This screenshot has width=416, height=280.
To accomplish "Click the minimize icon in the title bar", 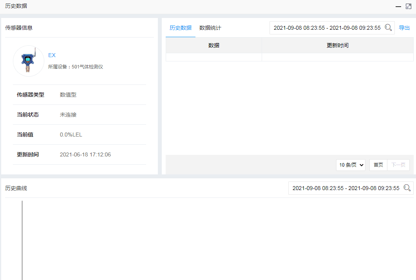I will (x=398, y=6).
